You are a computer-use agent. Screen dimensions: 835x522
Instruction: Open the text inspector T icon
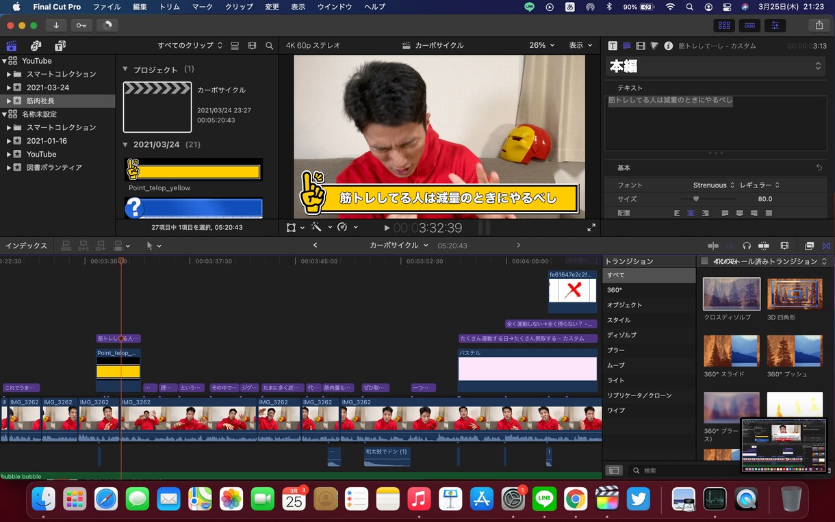[x=613, y=46]
